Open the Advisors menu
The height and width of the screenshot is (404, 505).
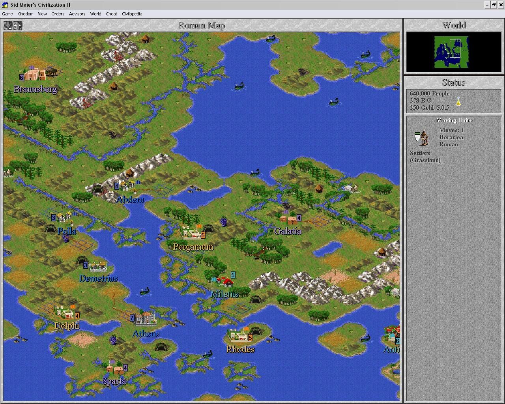tap(77, 14)
